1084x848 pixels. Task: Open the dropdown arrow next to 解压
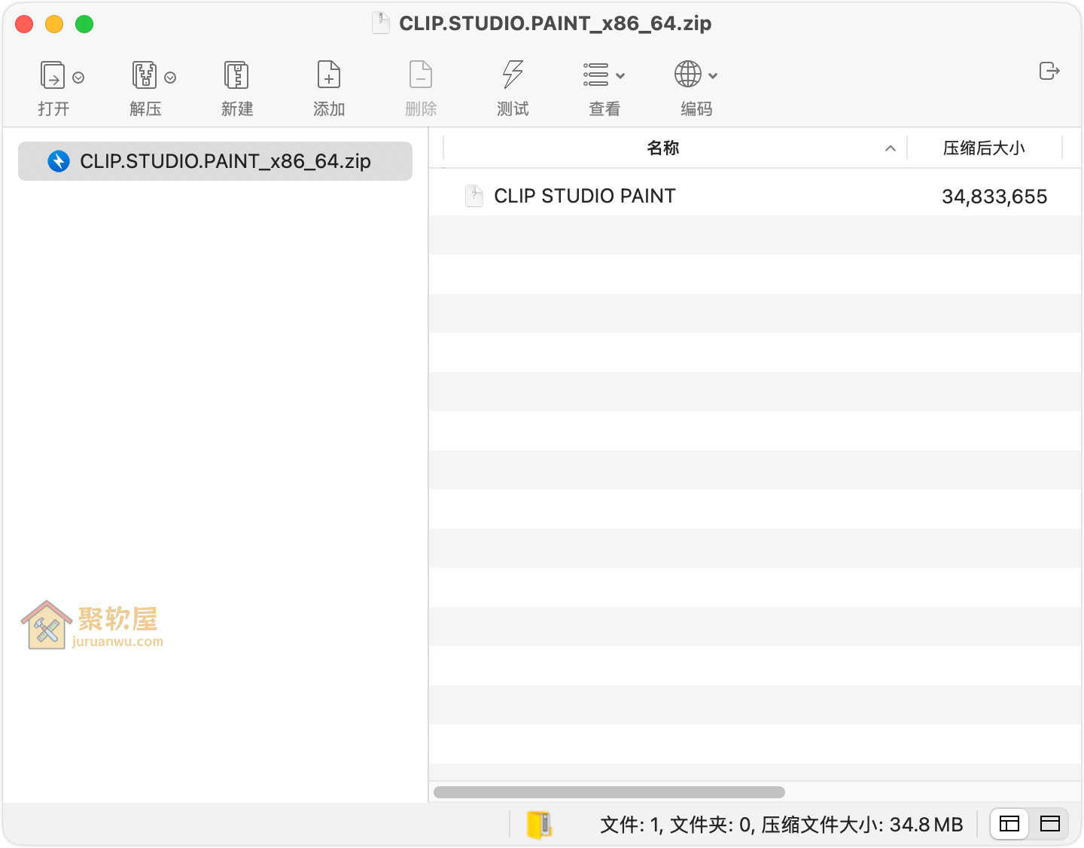point(169,77)
